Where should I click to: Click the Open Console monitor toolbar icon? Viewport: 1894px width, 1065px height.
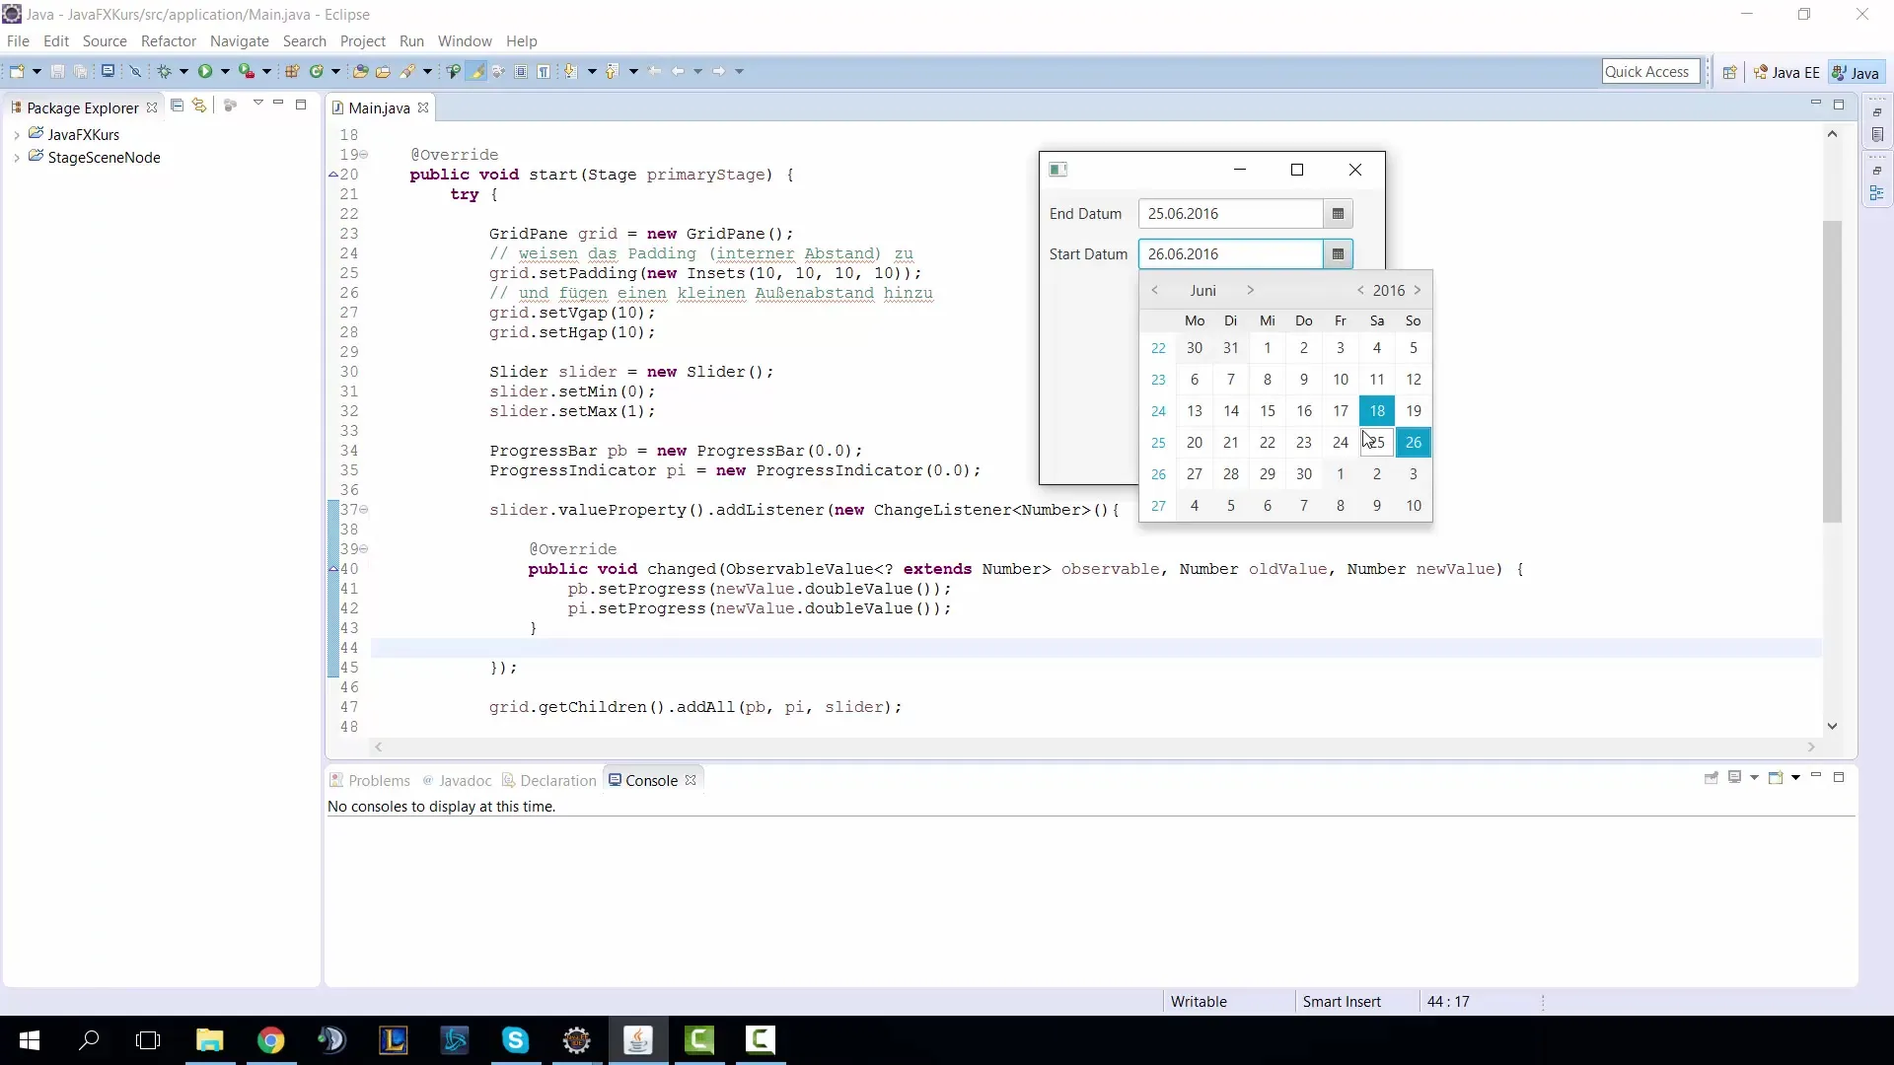[108, 71]
